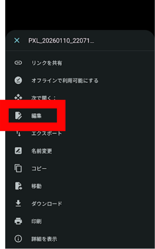Screen dimensions: 155x249
Task: Choose コピー text label
Action: click(39, 168)
